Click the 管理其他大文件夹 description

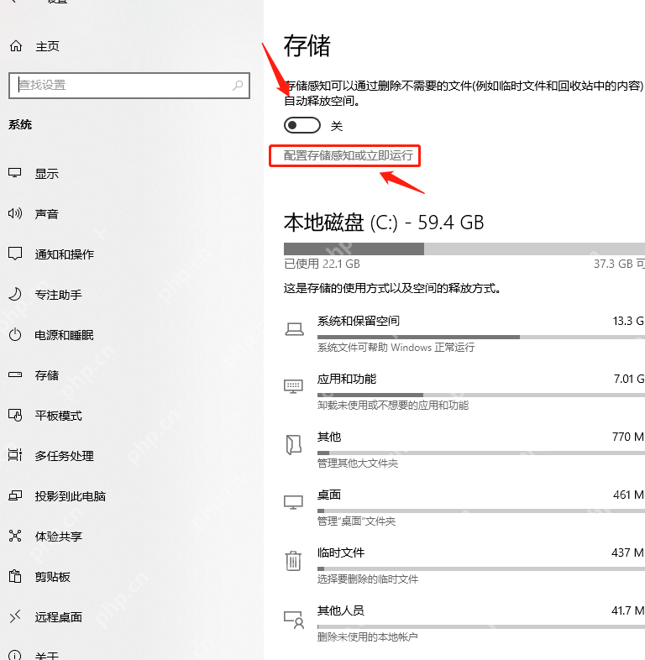coord(358,464)
